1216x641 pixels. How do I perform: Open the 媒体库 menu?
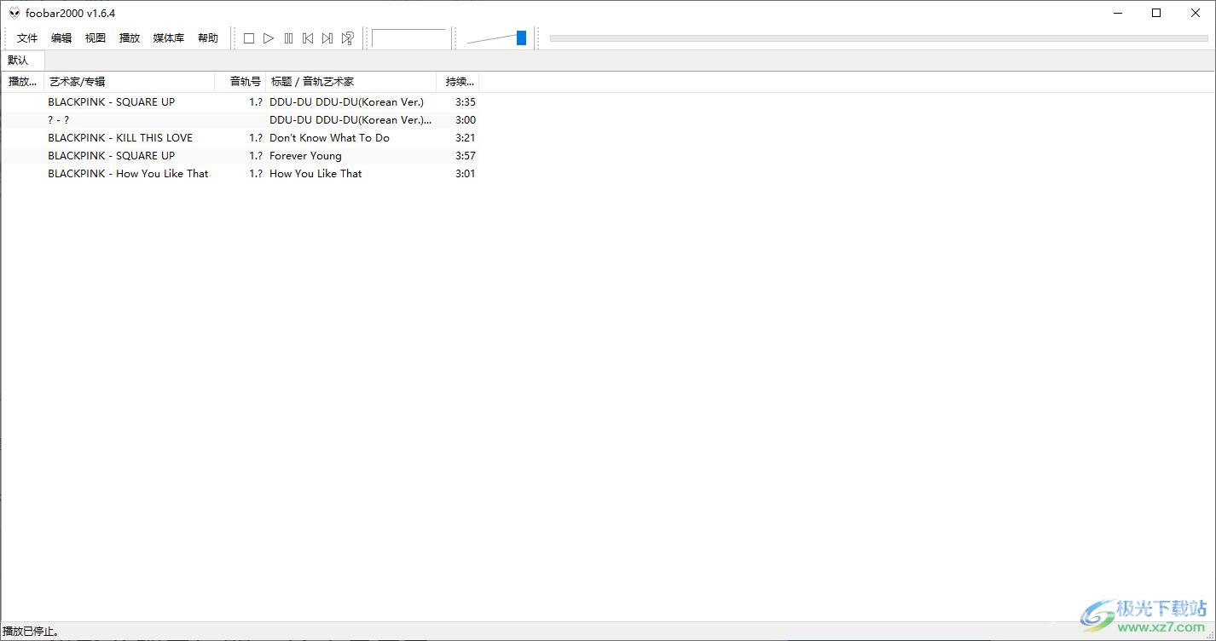(x=169, y=38)
